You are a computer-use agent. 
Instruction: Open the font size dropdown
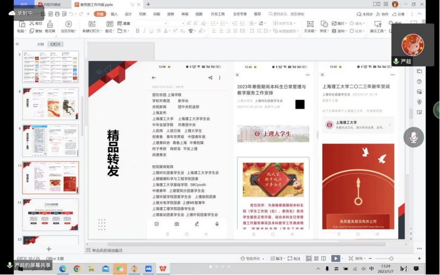click(183, 23)
